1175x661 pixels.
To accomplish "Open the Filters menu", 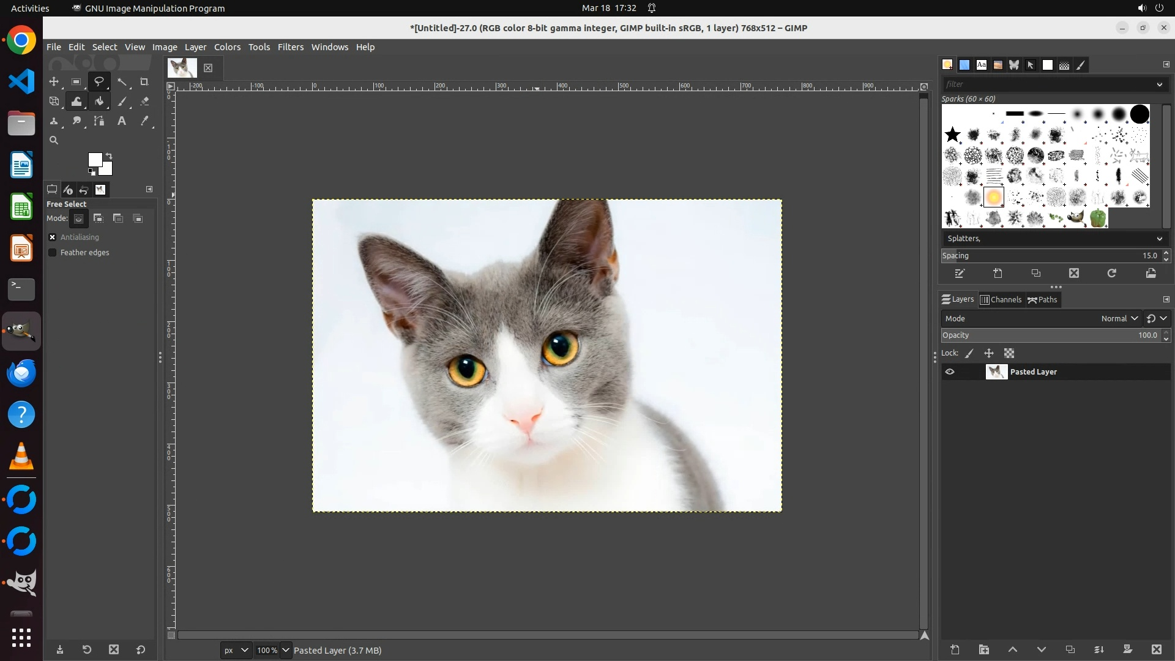I will coord(290,47).
